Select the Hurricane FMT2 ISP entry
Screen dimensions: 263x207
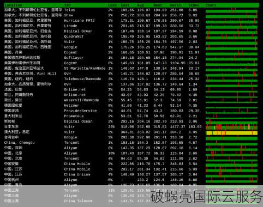[79, 21]
